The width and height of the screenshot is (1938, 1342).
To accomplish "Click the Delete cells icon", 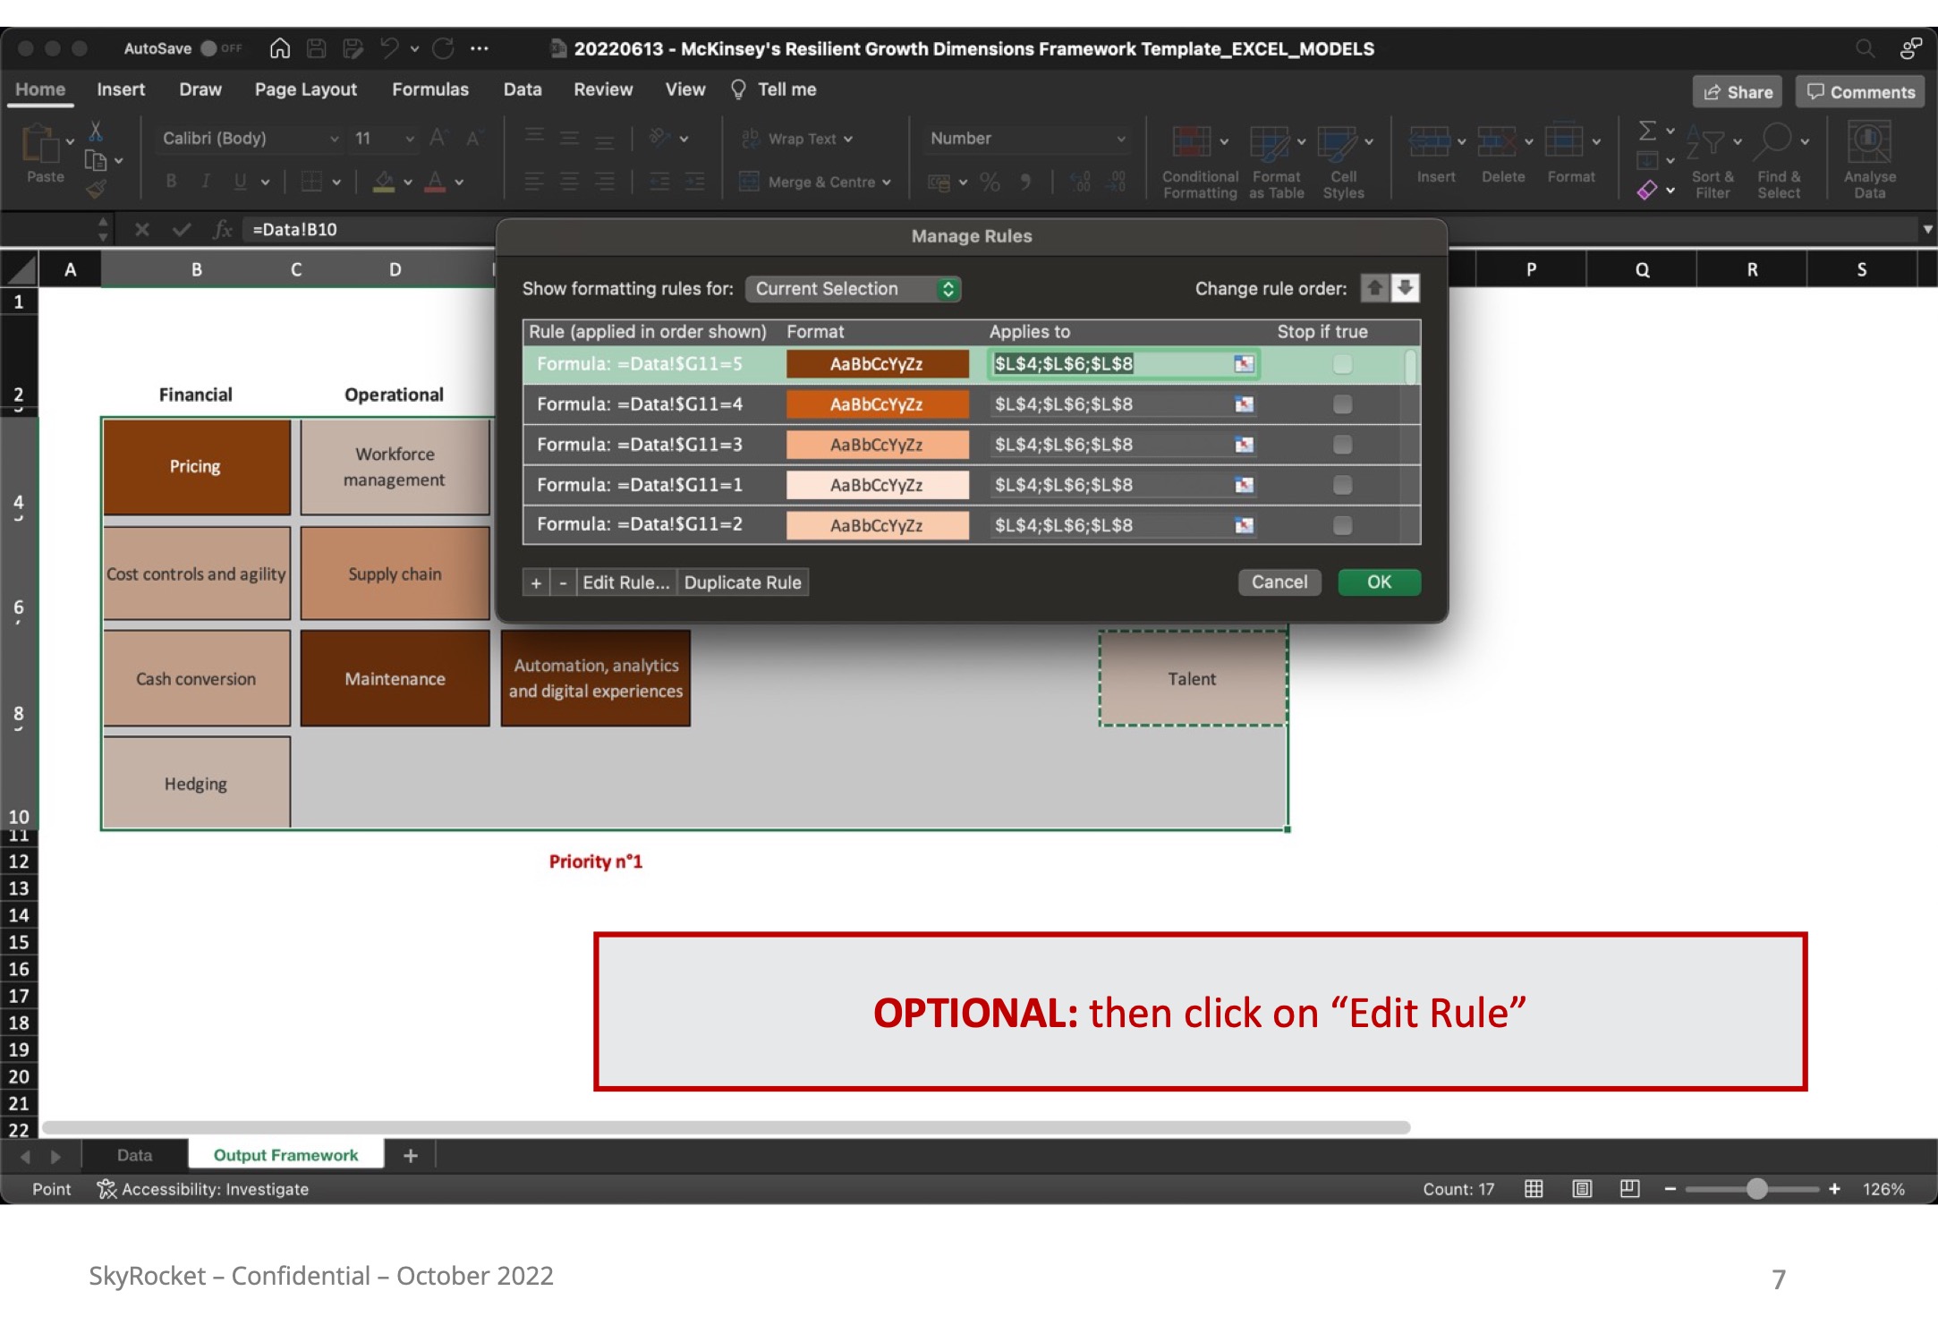I will coord(1496,141).
